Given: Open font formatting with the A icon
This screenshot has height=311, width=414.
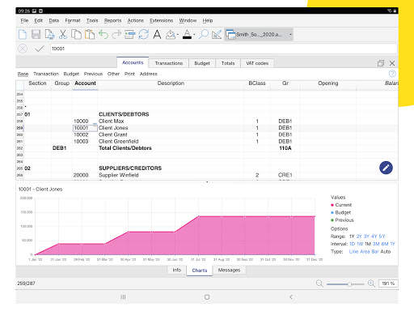Looking at the screenshot, I should click(157, 35).
